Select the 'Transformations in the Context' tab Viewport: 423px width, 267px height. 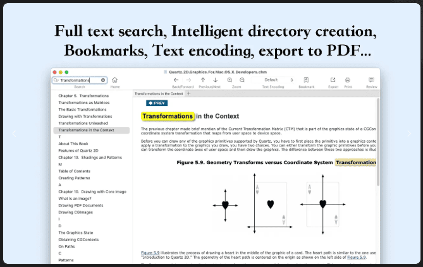click(159, 93)
